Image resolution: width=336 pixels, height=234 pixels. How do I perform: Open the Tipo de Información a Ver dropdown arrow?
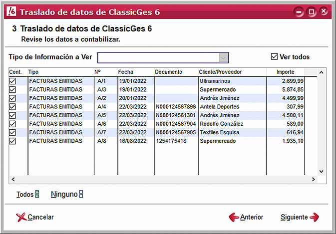pos(223,58)
